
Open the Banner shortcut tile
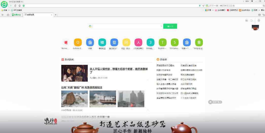[66, 42]
